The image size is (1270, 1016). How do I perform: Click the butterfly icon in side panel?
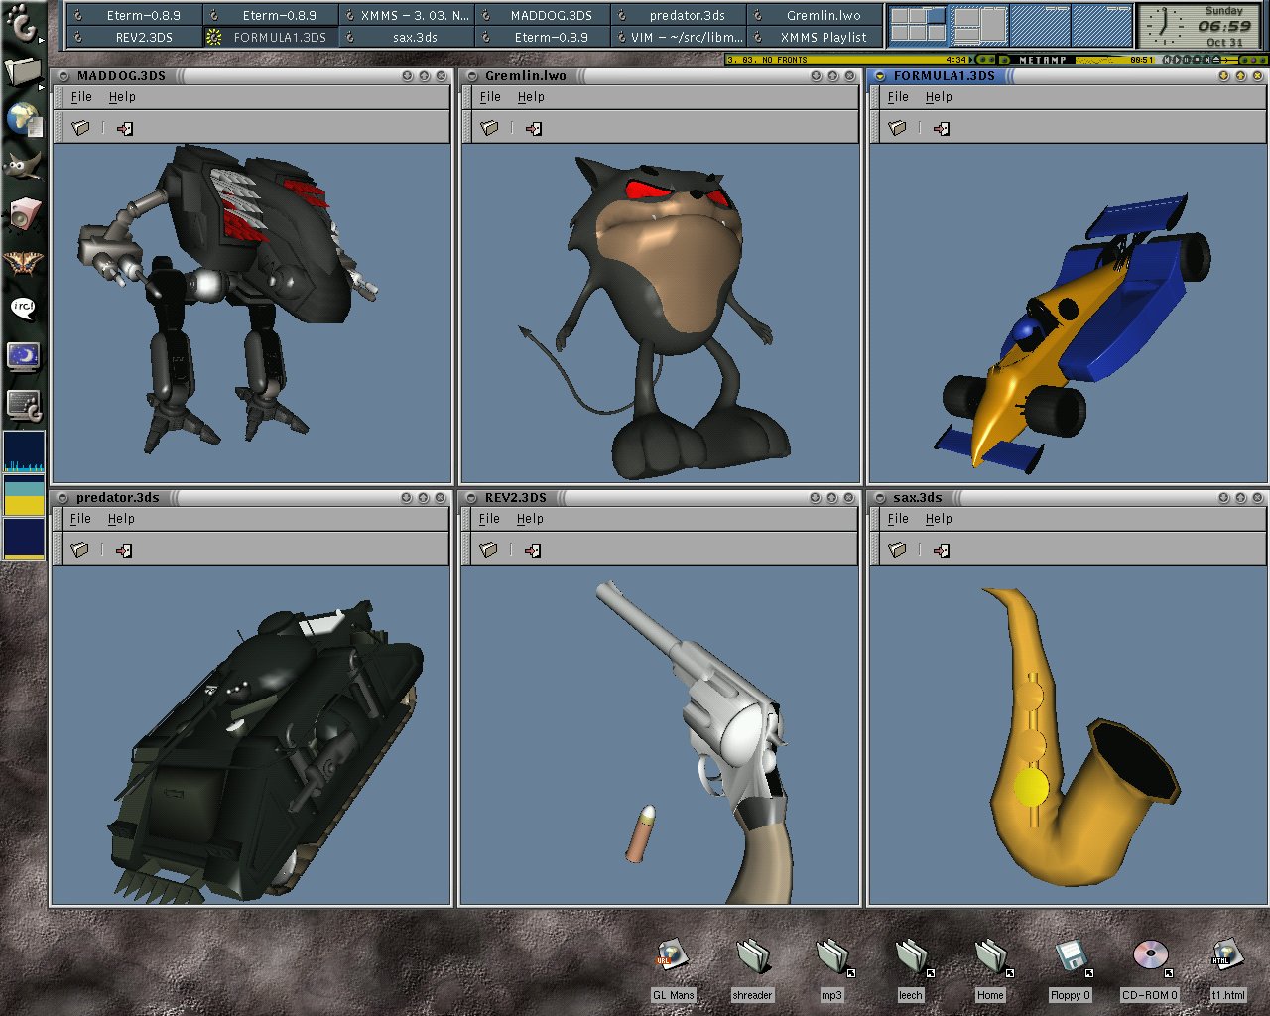tap(23, 262)
